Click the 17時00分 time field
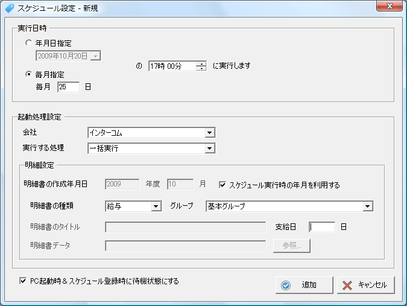This screenshot has width=407, height=306. pos(172,66)
